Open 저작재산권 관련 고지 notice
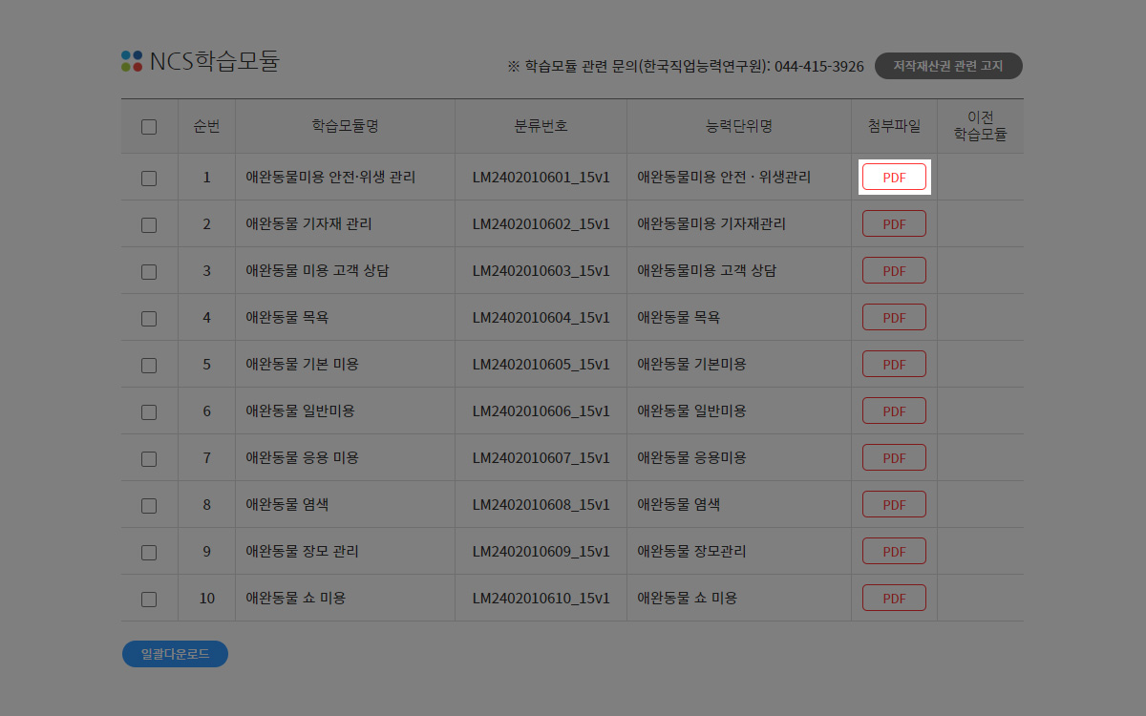 pos(948,66)
